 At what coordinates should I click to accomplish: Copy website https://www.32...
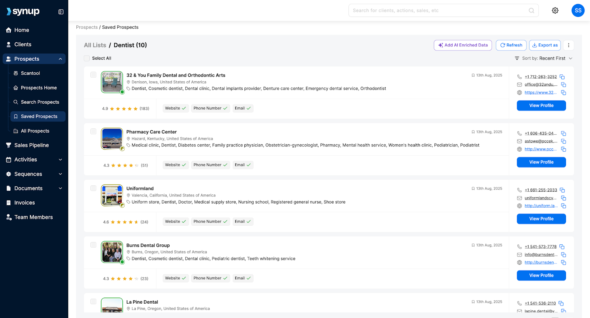tap(563, 93)
